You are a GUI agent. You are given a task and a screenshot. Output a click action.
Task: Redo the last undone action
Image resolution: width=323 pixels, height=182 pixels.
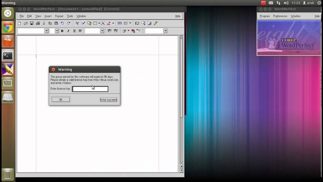pyautogui.click(x=68, y=23)
